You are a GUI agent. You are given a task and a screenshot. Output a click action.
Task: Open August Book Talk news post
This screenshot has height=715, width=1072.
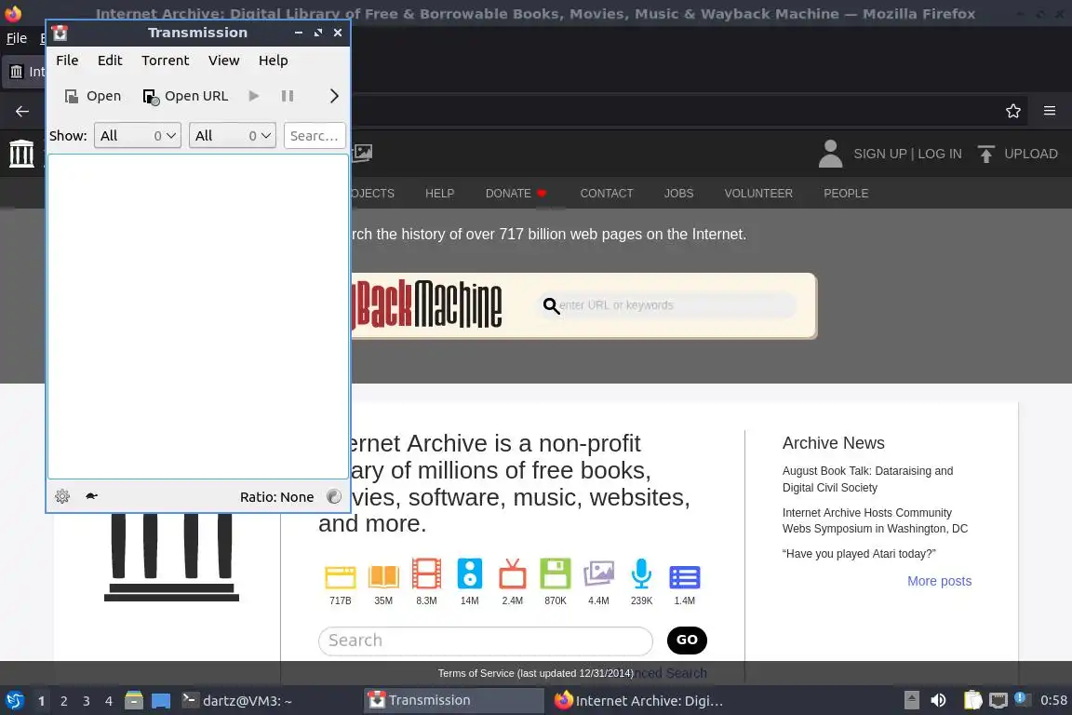tap(867, 479)
